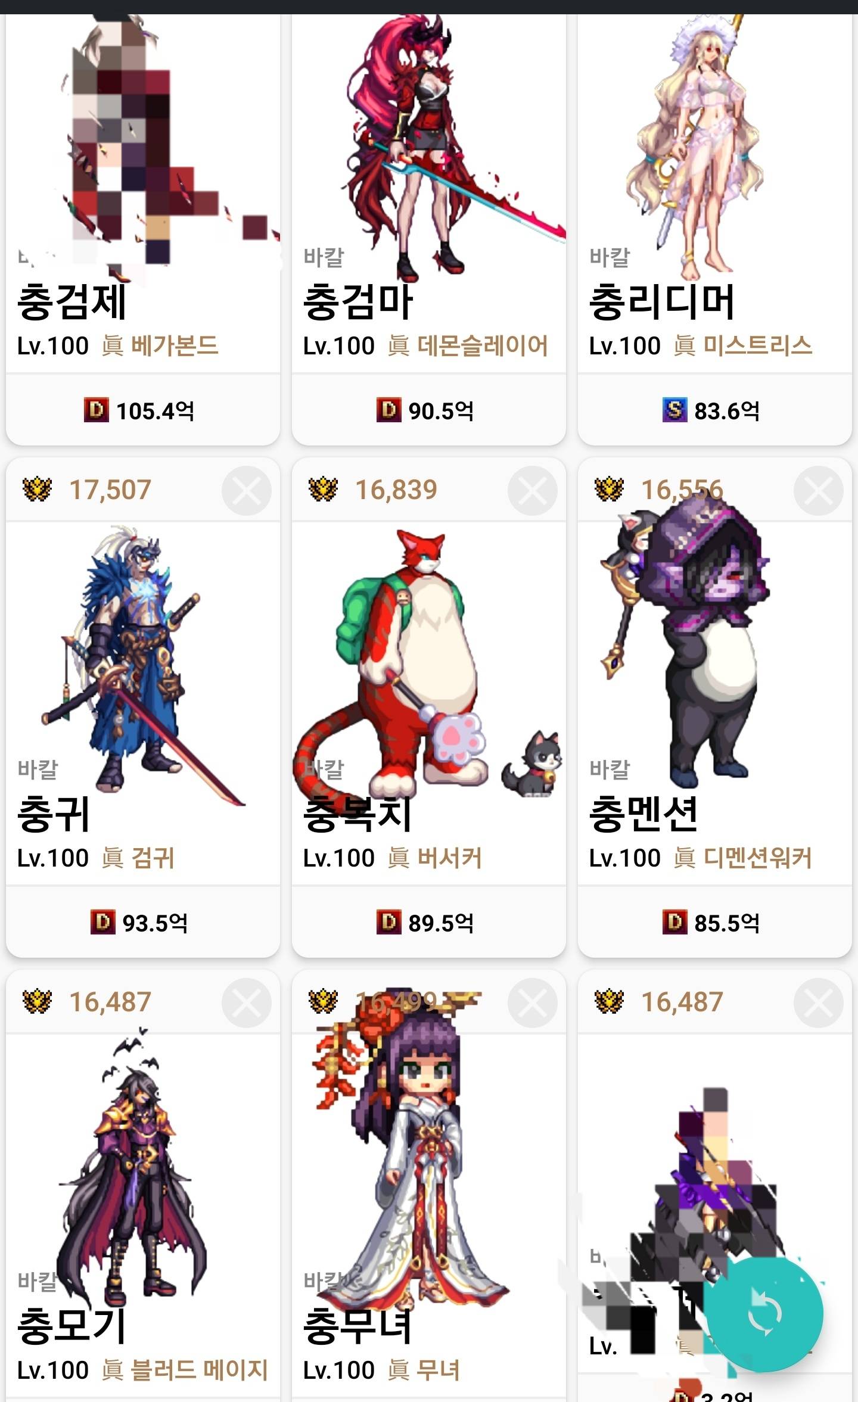This screenshot has height=1402, width=858.
Task: Dismiss the 충무녀 card with X
Action: pyautogui.click(x=533, y=1003)
